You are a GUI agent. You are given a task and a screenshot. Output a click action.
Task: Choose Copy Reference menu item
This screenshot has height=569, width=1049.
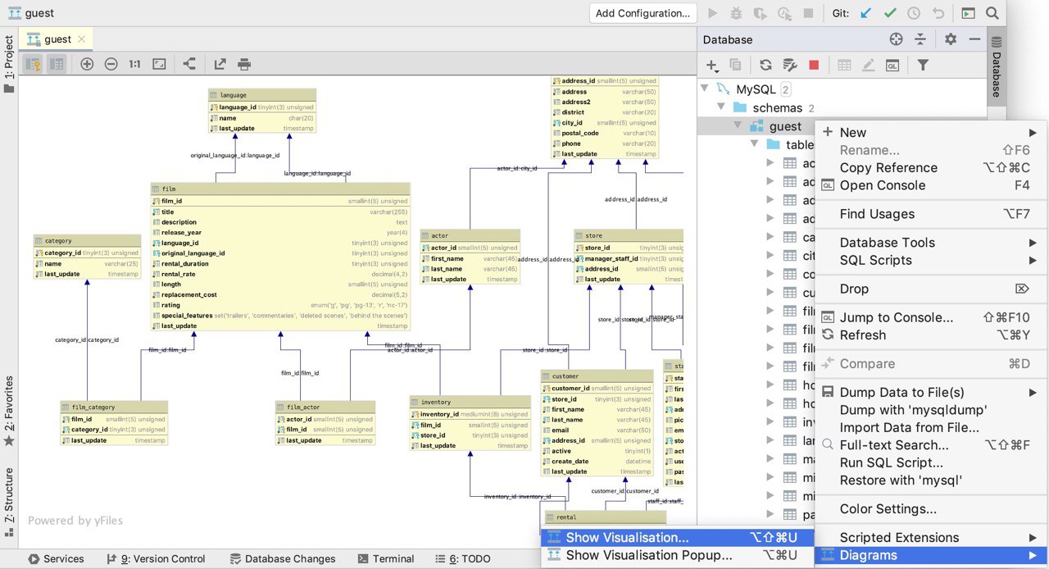930,168
